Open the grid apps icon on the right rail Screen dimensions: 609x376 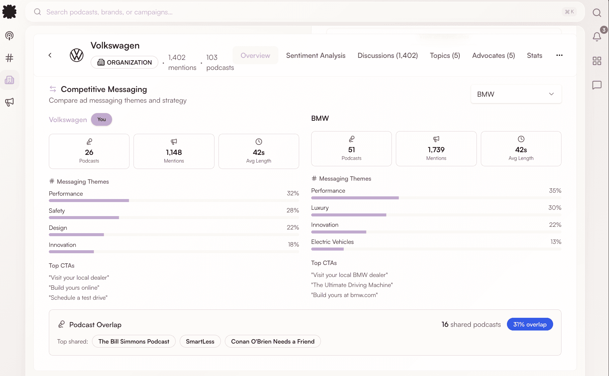597,61
